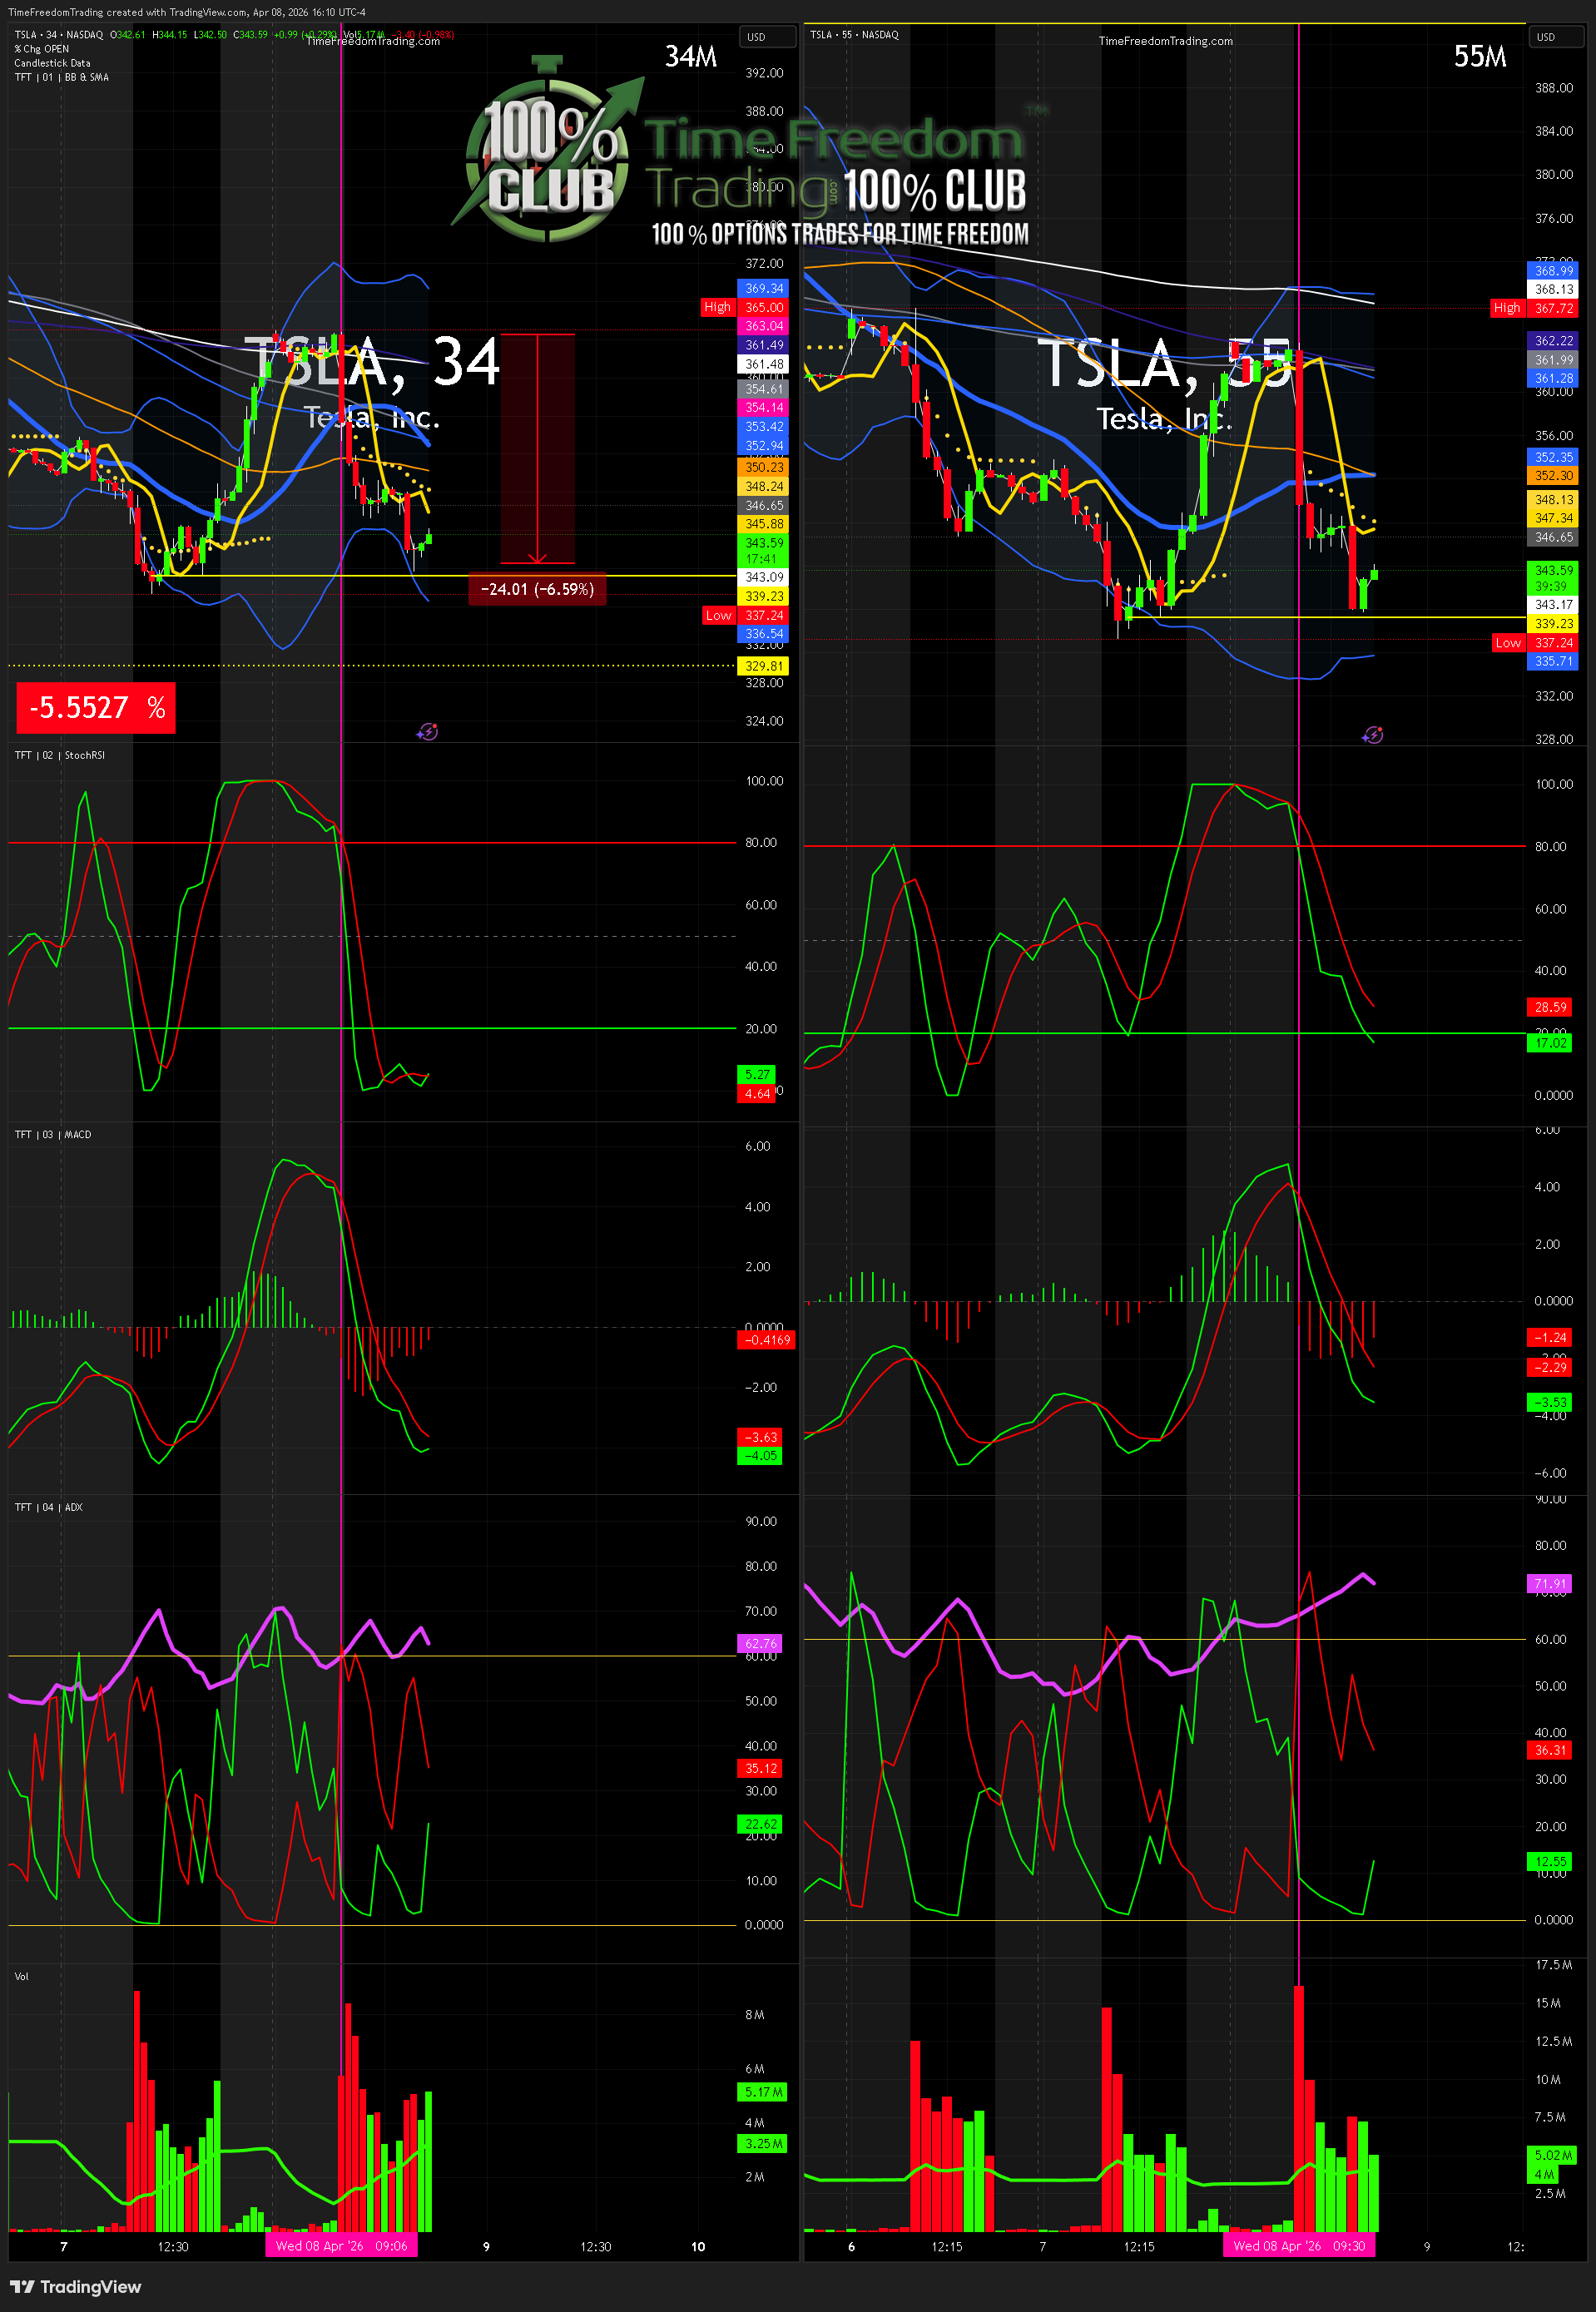Click the red High label on 55M chart
1596x2312 pixels.
pyautogui.click(x=1506, y=308)
